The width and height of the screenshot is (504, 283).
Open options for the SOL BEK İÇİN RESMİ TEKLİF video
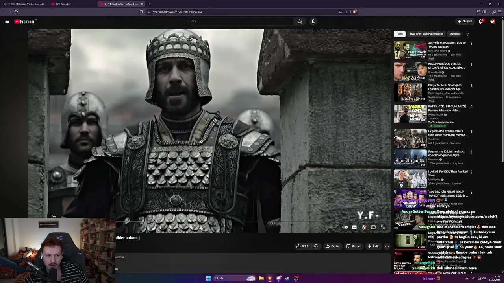(x=471, y=192)
